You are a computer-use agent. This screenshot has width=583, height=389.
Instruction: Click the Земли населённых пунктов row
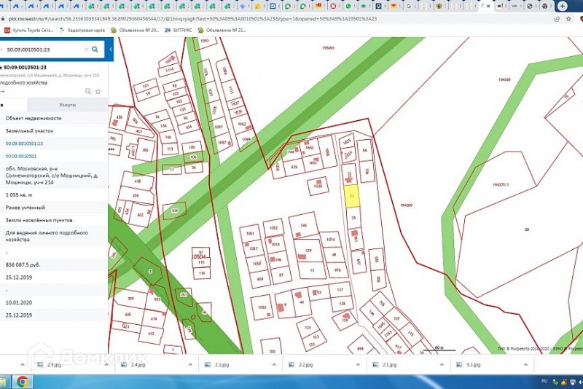click(x=54, y=220)
